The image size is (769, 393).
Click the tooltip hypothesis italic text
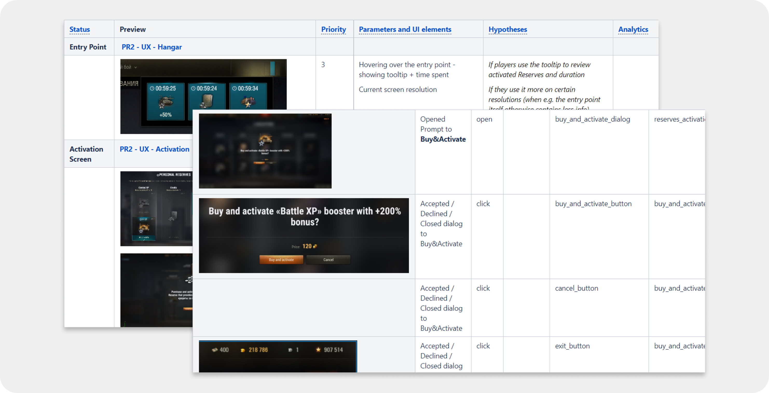(539, 70)
